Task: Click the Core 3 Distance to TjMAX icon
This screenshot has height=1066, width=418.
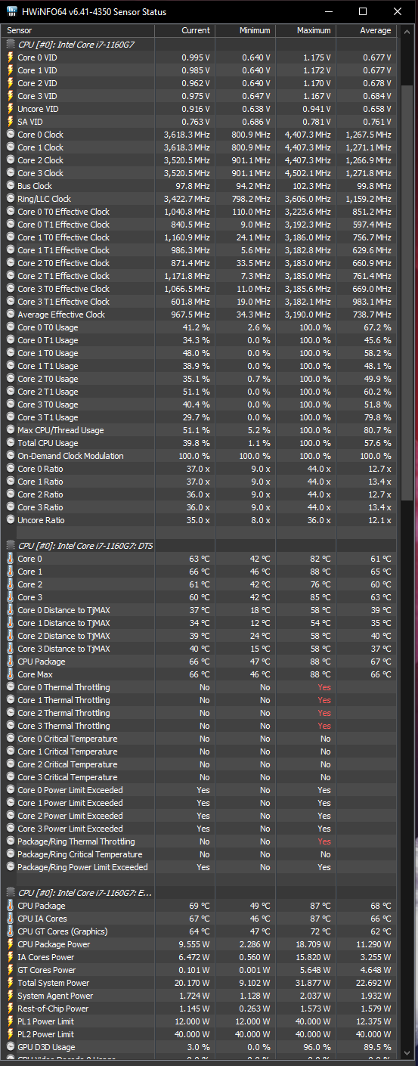Action: [11, 649]
